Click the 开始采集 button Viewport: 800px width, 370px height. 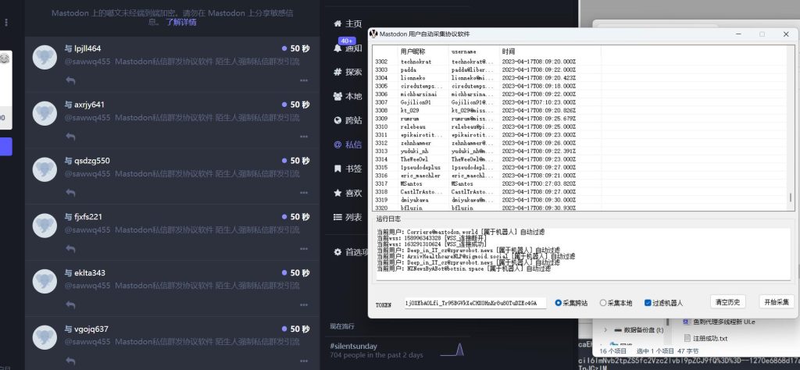tap(776, 302)
